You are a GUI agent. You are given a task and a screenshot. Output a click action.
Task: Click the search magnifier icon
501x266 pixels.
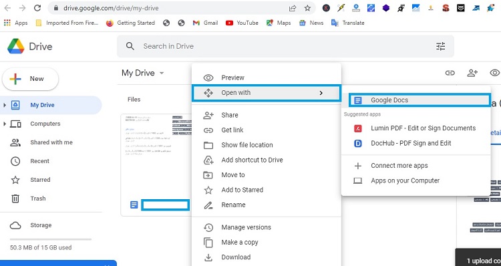[x=130, y=46]
